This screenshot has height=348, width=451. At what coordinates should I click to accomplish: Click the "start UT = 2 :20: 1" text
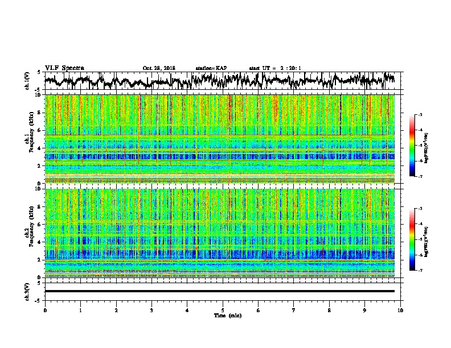275,68
